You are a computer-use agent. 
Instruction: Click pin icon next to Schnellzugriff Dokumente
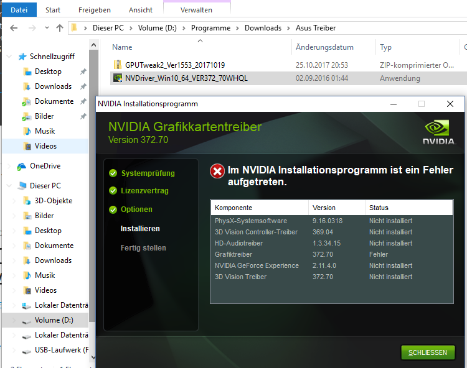[x=83, y=101]
